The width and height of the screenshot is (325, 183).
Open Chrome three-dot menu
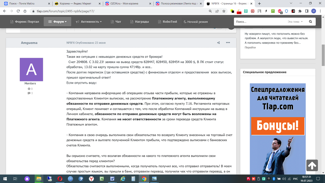pos(320,11)
